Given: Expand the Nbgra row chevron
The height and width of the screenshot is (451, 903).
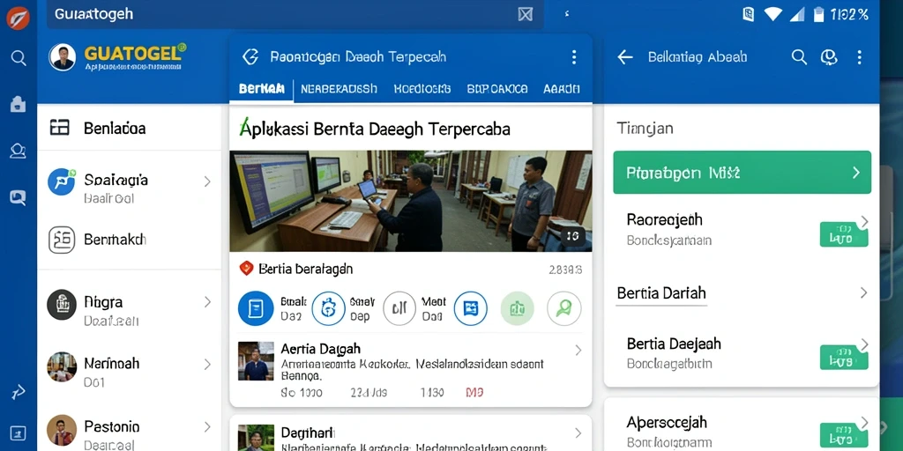Looking at the screenshot, I should click(207, 302).
